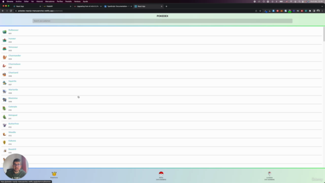Click the Pokeball Items icon

point(161,173)
